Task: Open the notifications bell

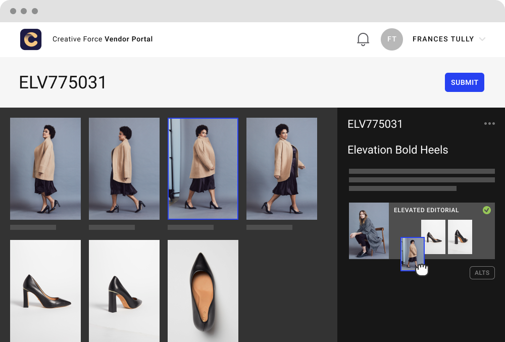Action: pos(363,39)
